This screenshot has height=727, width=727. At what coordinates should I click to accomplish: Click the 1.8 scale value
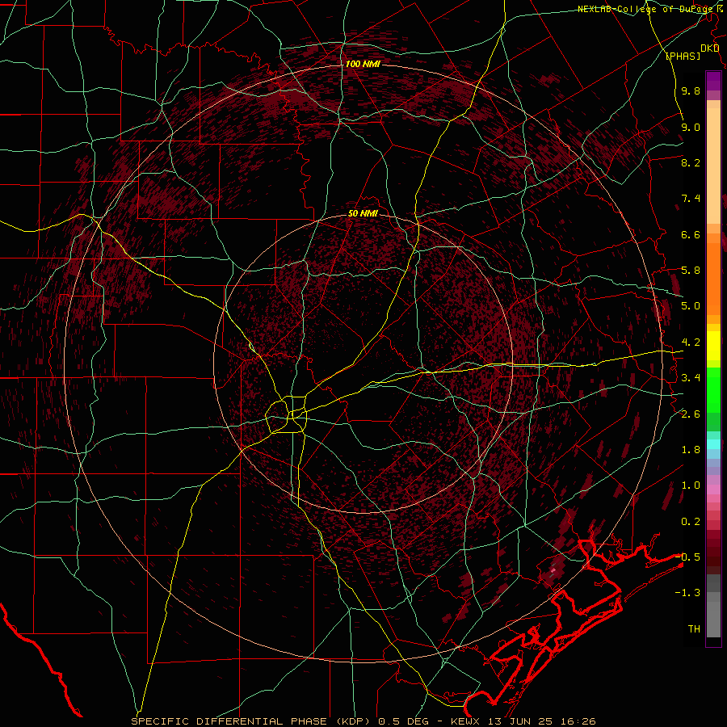(x=691, y=450)
